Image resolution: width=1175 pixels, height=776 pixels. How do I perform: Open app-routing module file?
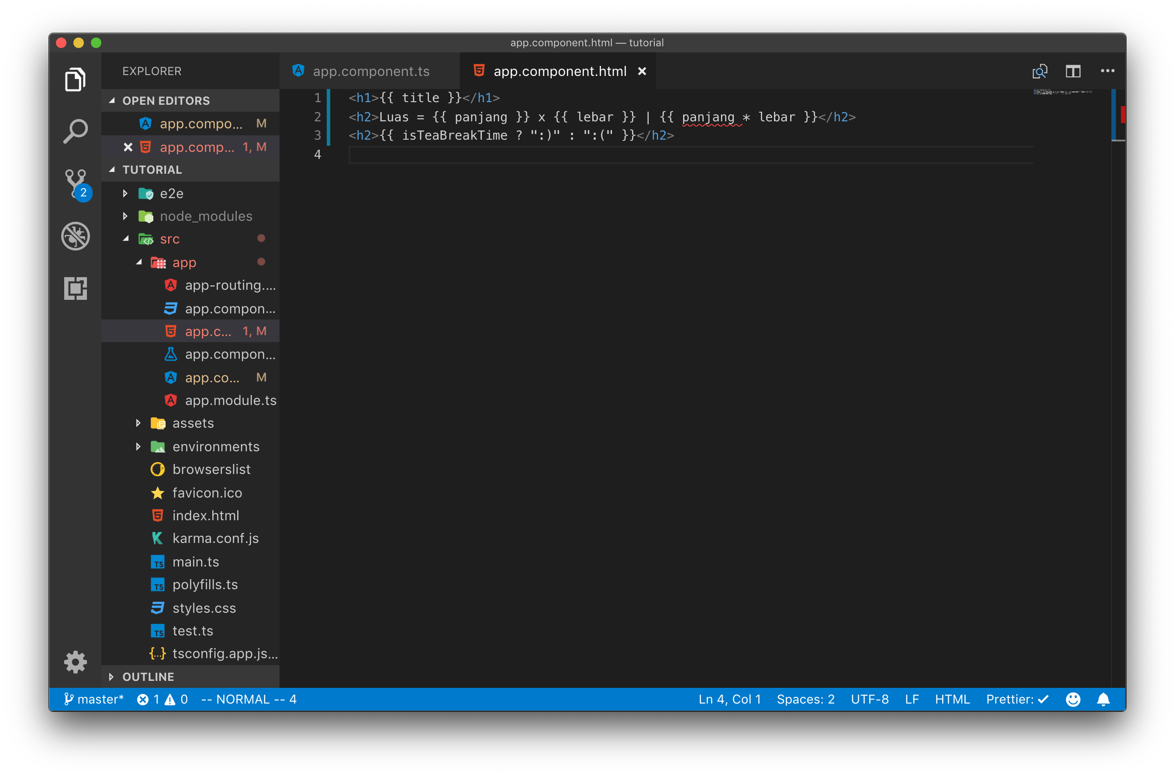pyautogui.click(x=190, y=285)
